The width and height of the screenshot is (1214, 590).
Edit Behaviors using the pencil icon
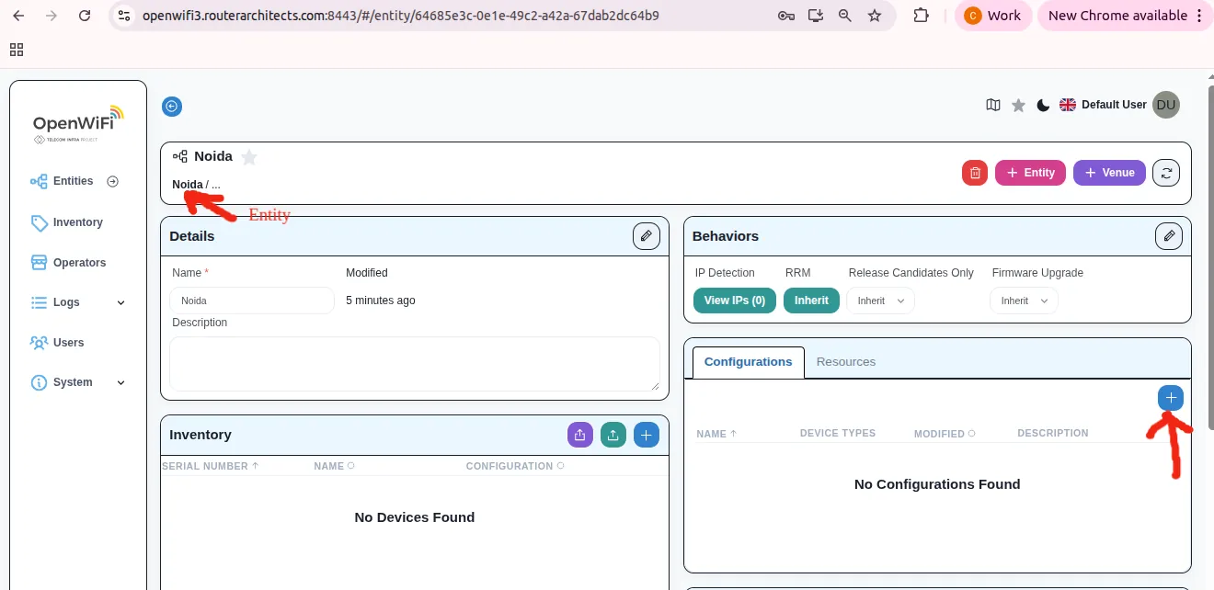pos(1168,235)
